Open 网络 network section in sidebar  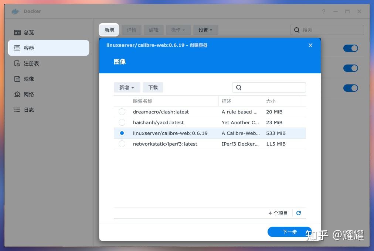pos(49,94)
